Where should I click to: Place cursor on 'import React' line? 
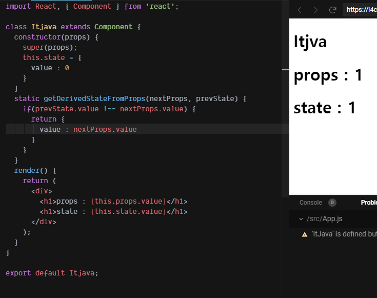click(x=92, y=6)
